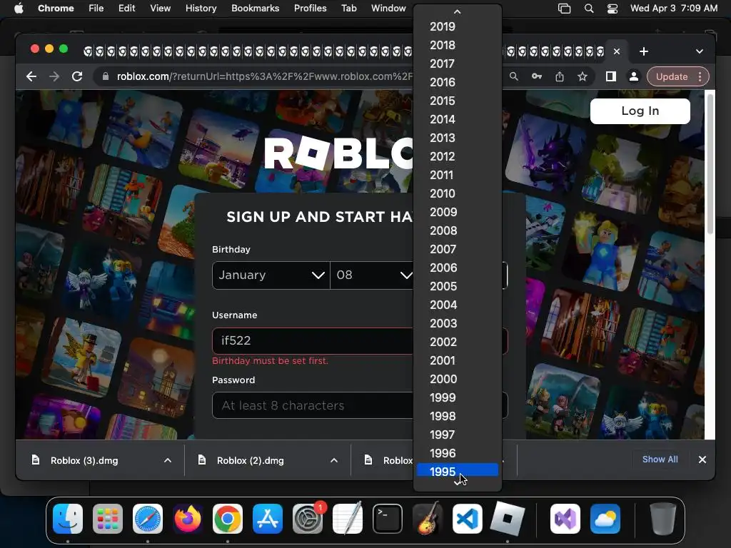Screen dimensions: 731x548
Task: Open System Settings from the Dock
Action: click(308, 519)
